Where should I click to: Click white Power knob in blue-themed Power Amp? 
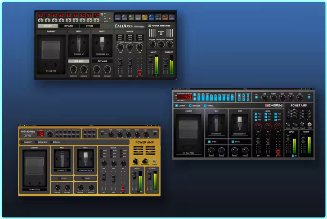click(309, 125)
